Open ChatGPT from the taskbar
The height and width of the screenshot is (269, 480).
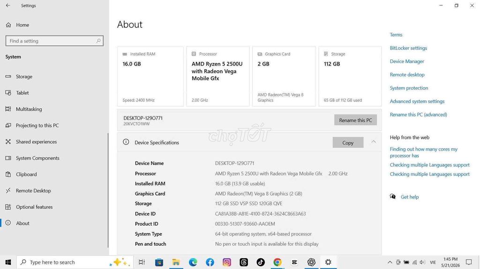point(311,262)
